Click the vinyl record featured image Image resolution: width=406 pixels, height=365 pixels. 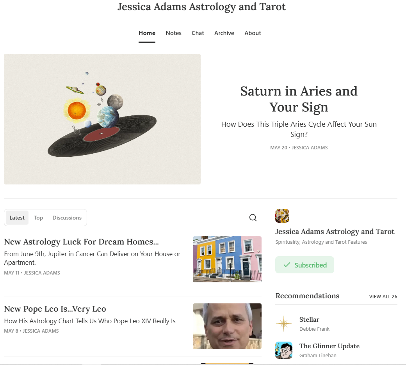102,119
